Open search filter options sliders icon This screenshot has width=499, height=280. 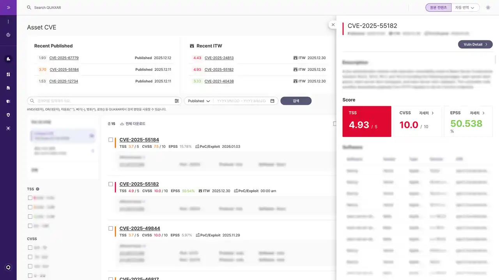point(177,101)
